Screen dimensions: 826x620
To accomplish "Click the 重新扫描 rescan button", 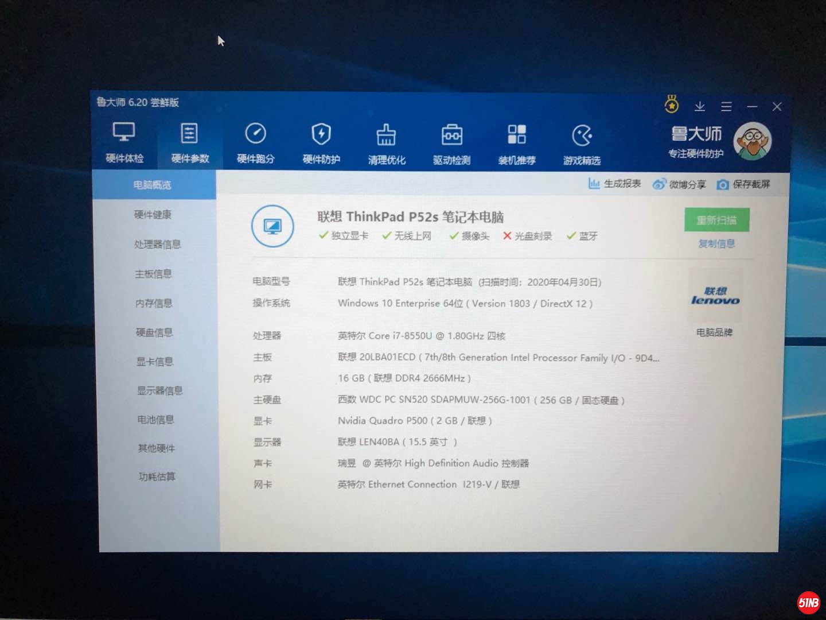I will pyautogui.click(x=716, y=220).
